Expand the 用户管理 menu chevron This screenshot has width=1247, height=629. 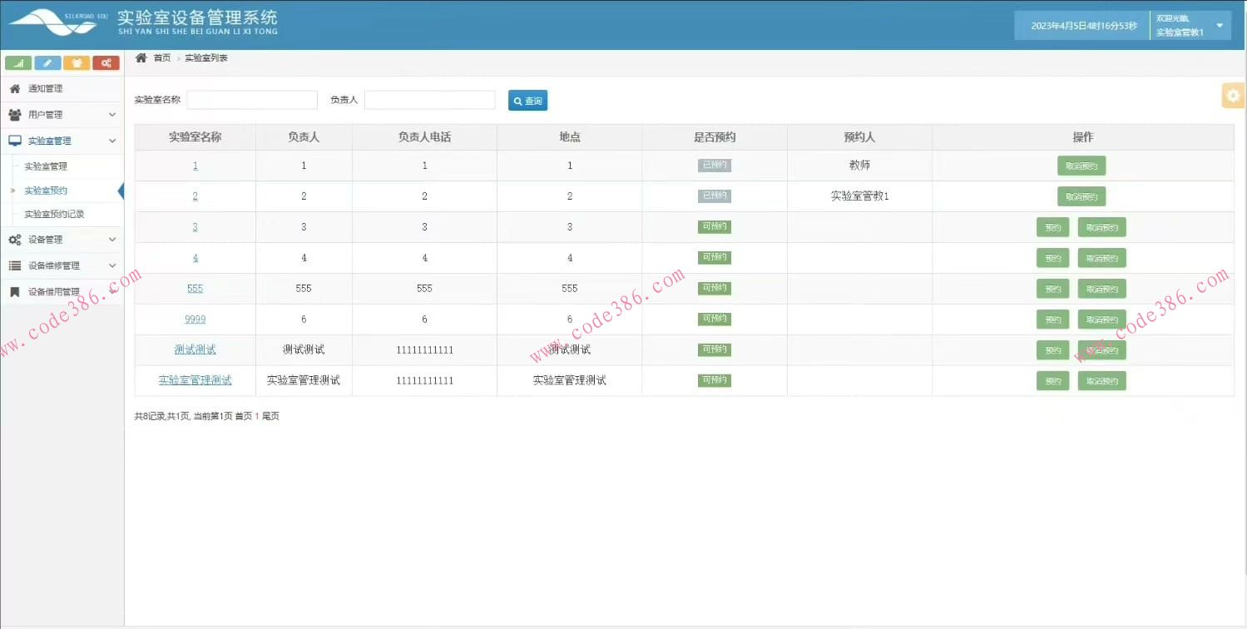coord(112,115)
